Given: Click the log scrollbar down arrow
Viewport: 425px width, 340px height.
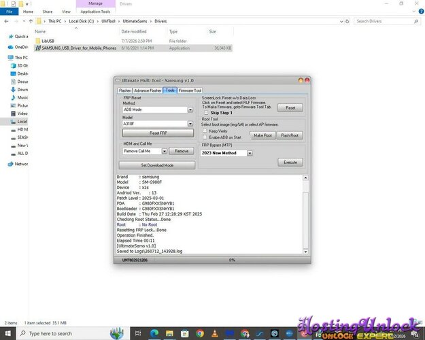Looking at the screenshot, I should [x=305, y=252].
